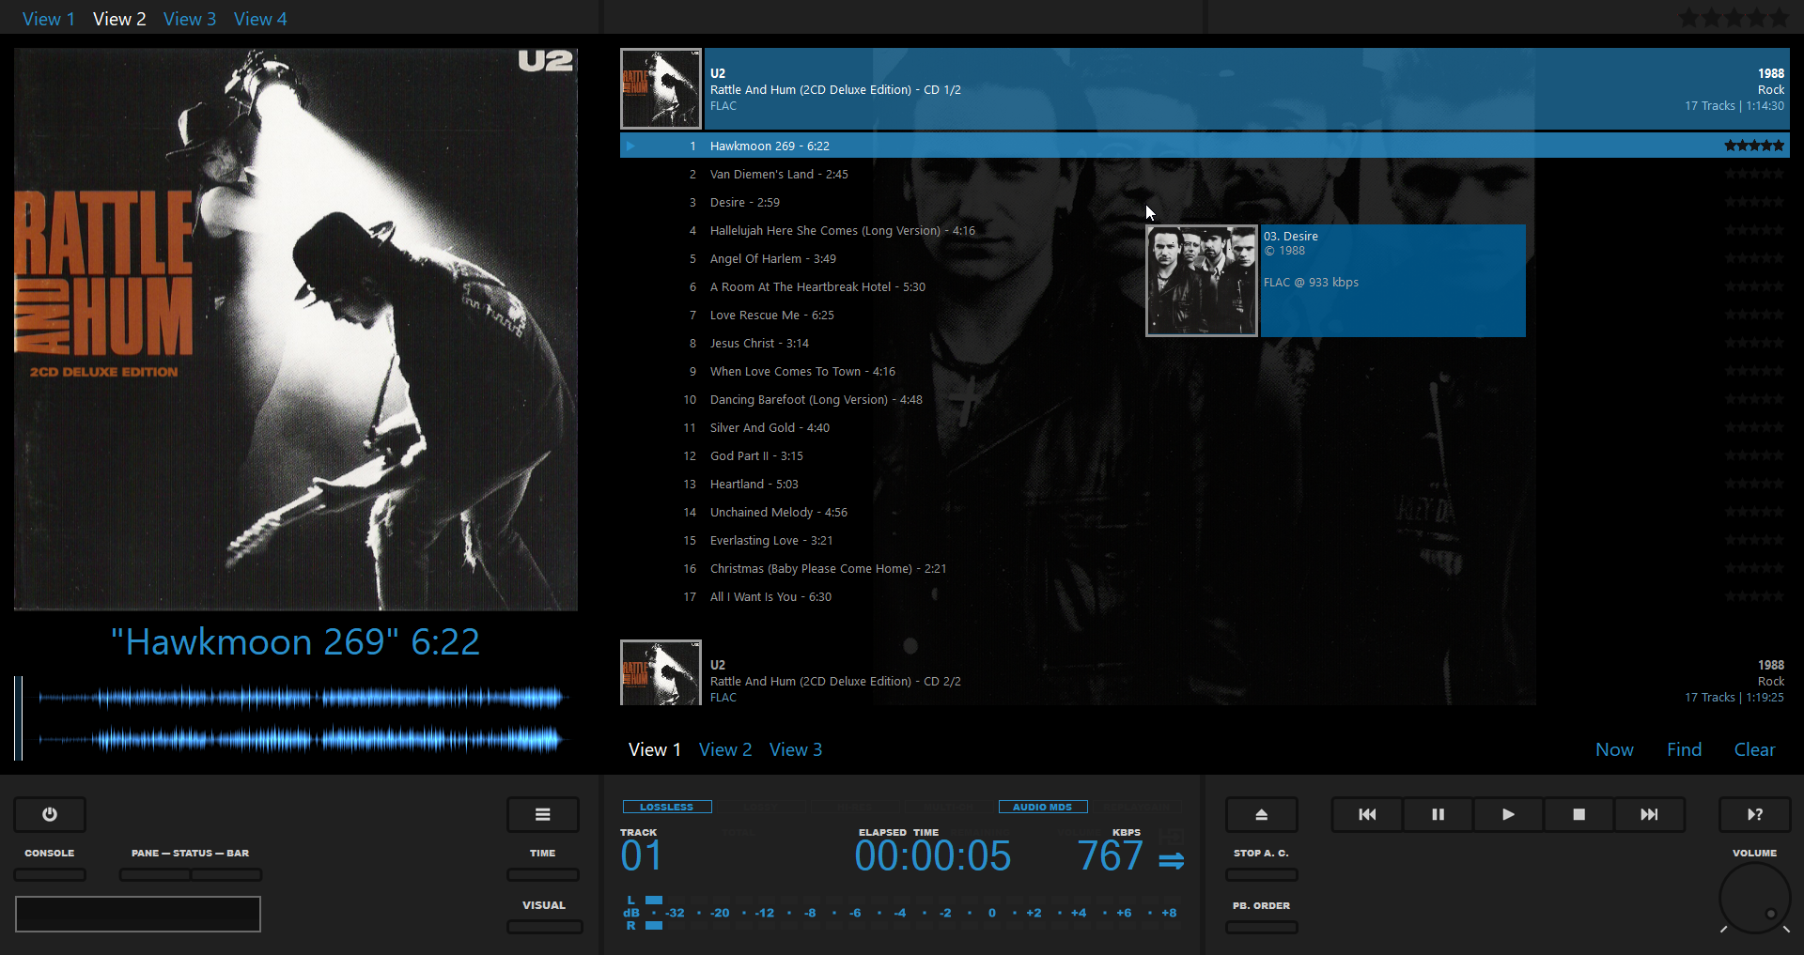Stop playback
This screenshot has width=1804, height=955.
coord(1578,814)
